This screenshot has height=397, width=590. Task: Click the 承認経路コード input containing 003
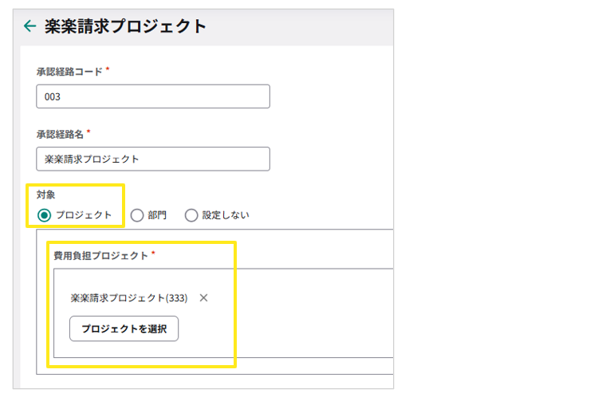(152, 96)
